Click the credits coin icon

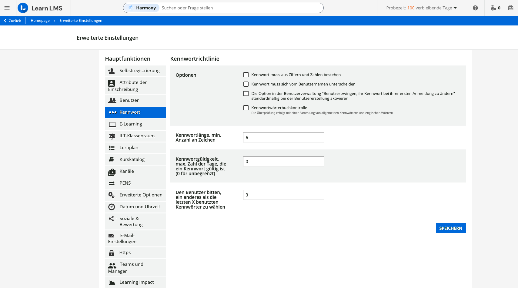[493, 8]
